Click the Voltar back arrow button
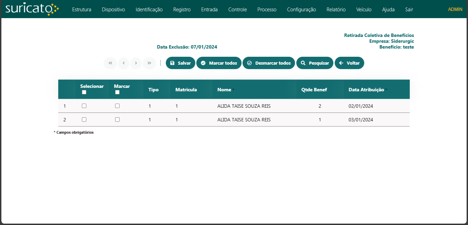The height and width of the screenshot is (225, 468). (349, 63)
